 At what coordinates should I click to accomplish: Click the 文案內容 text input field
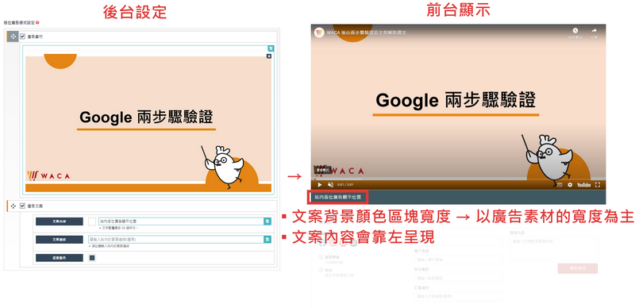coord(181,221)
